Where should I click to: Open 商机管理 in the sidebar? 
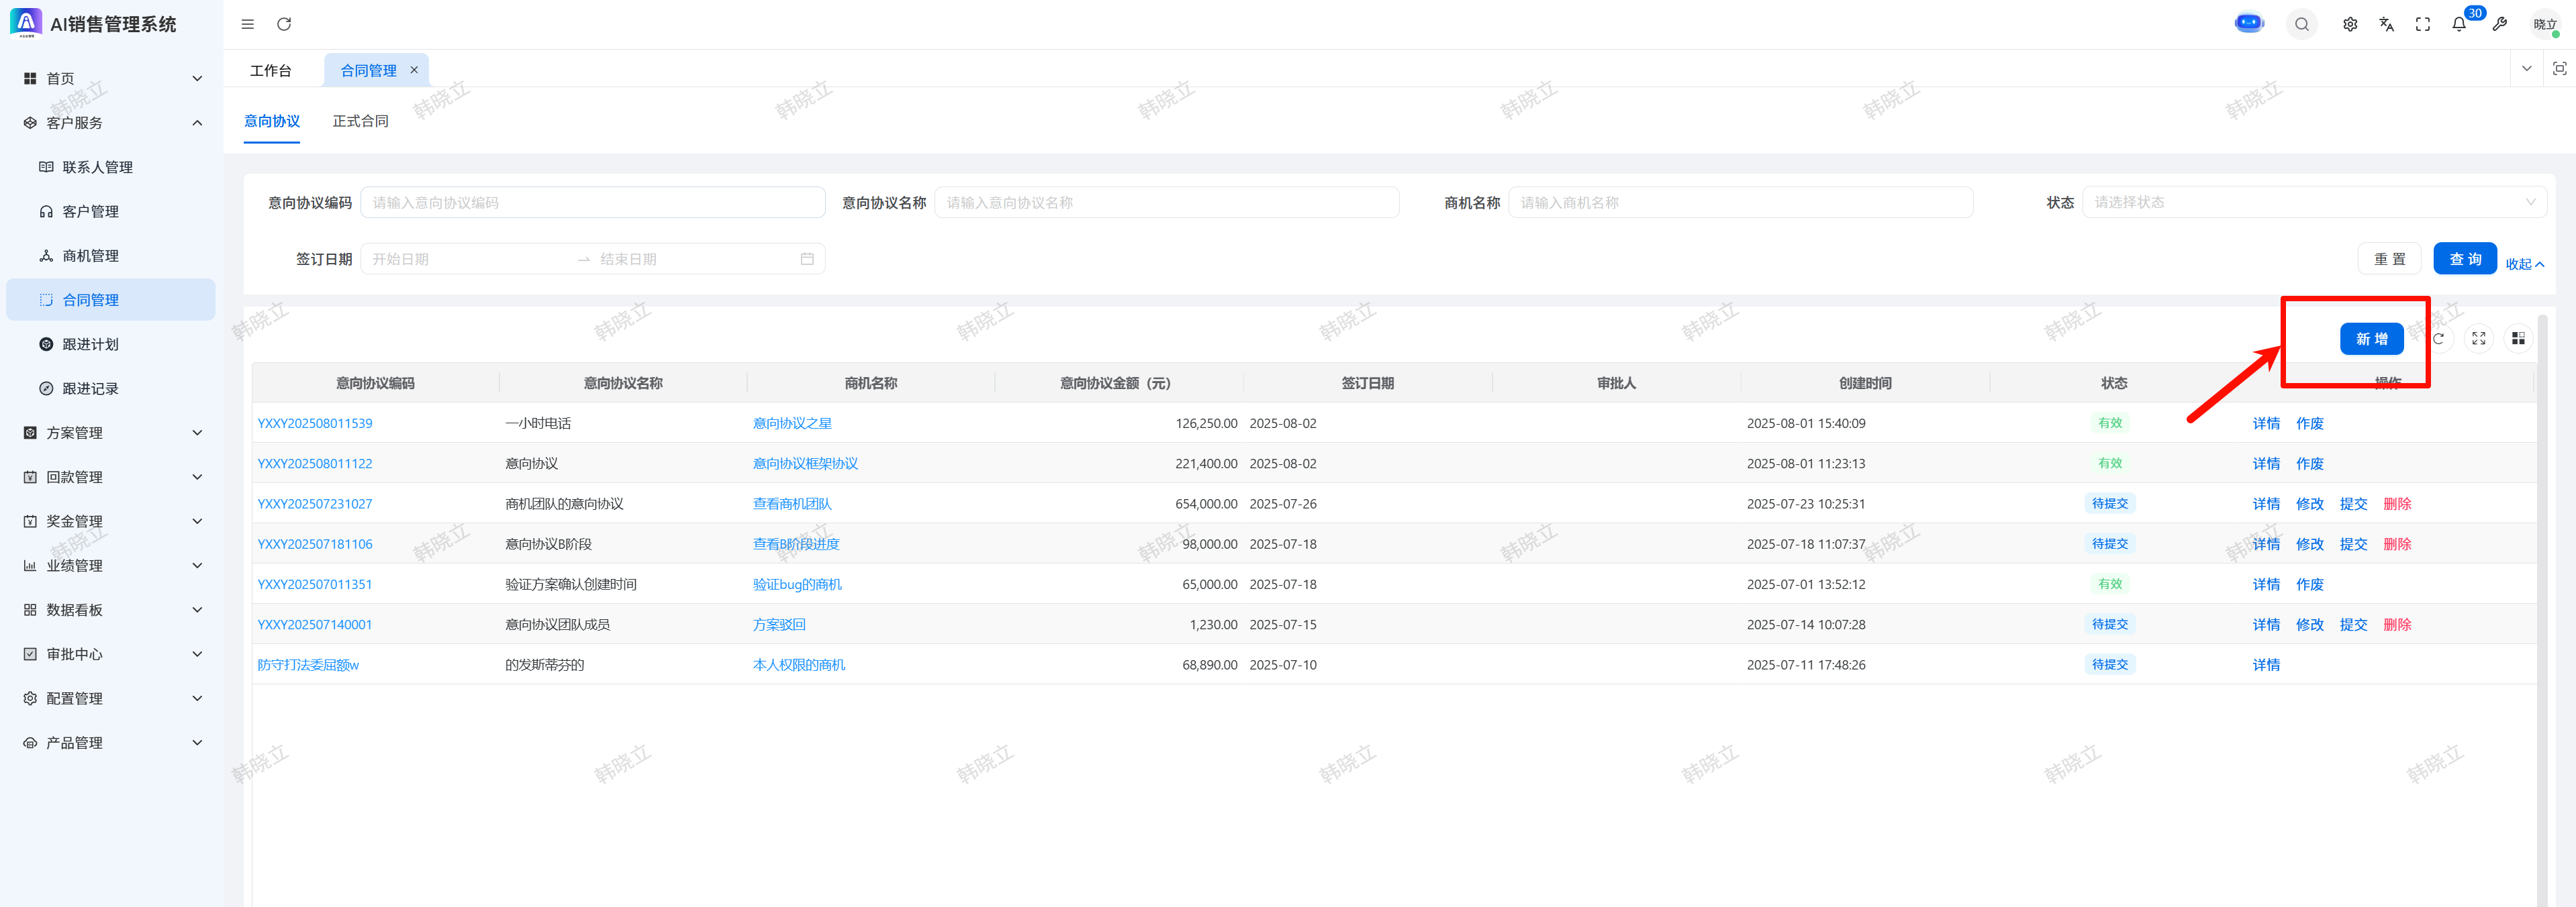90,256
